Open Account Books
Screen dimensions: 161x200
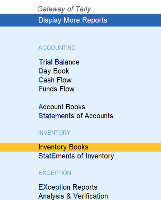click(62, 107)
